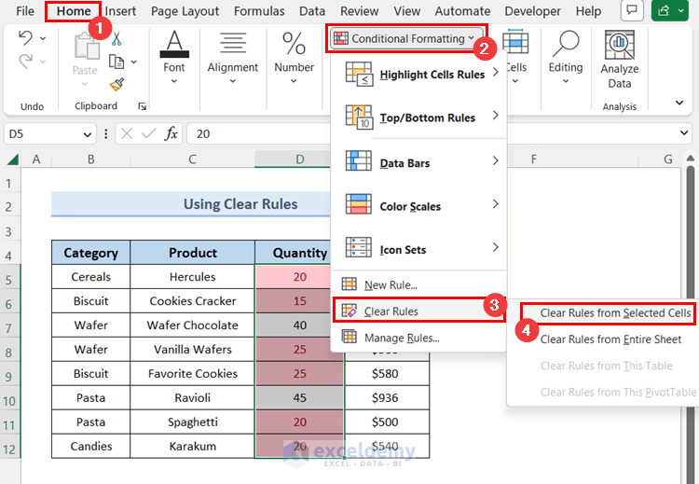Open the Conditional Formatting dropdown
The width and height of the screenshot is (699, 484).
[406, 39]
